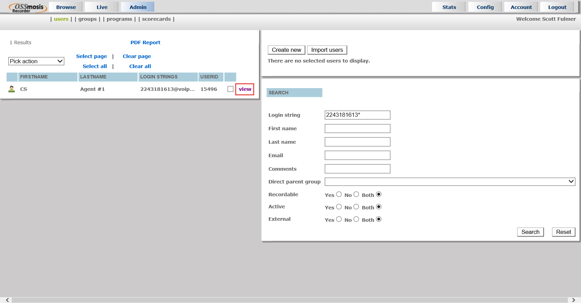
Task: Go to the groups submenu
Action: coord(87,19)
